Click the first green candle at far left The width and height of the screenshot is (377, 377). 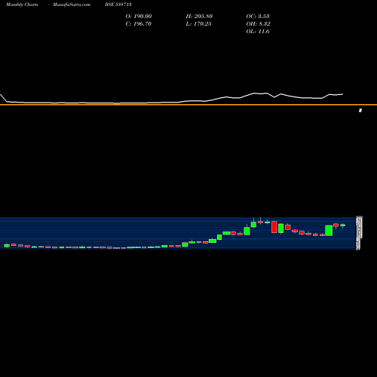[7, 245]
